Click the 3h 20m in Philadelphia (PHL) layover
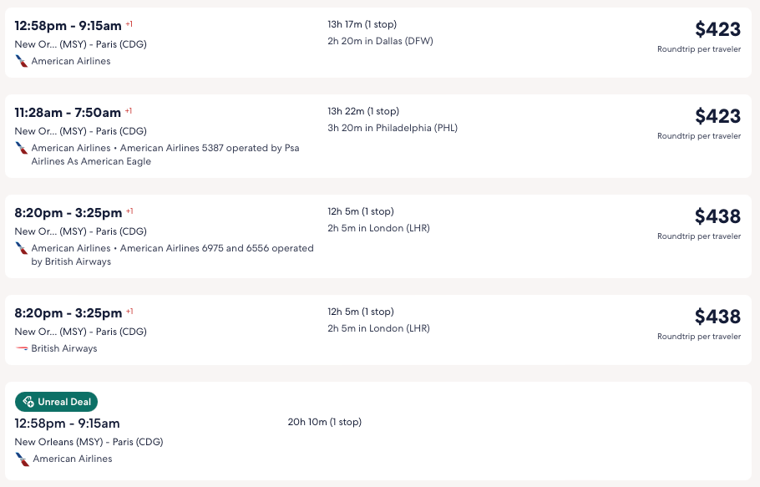Viewport: 760px width, 487px height. [x=393, y=128]
